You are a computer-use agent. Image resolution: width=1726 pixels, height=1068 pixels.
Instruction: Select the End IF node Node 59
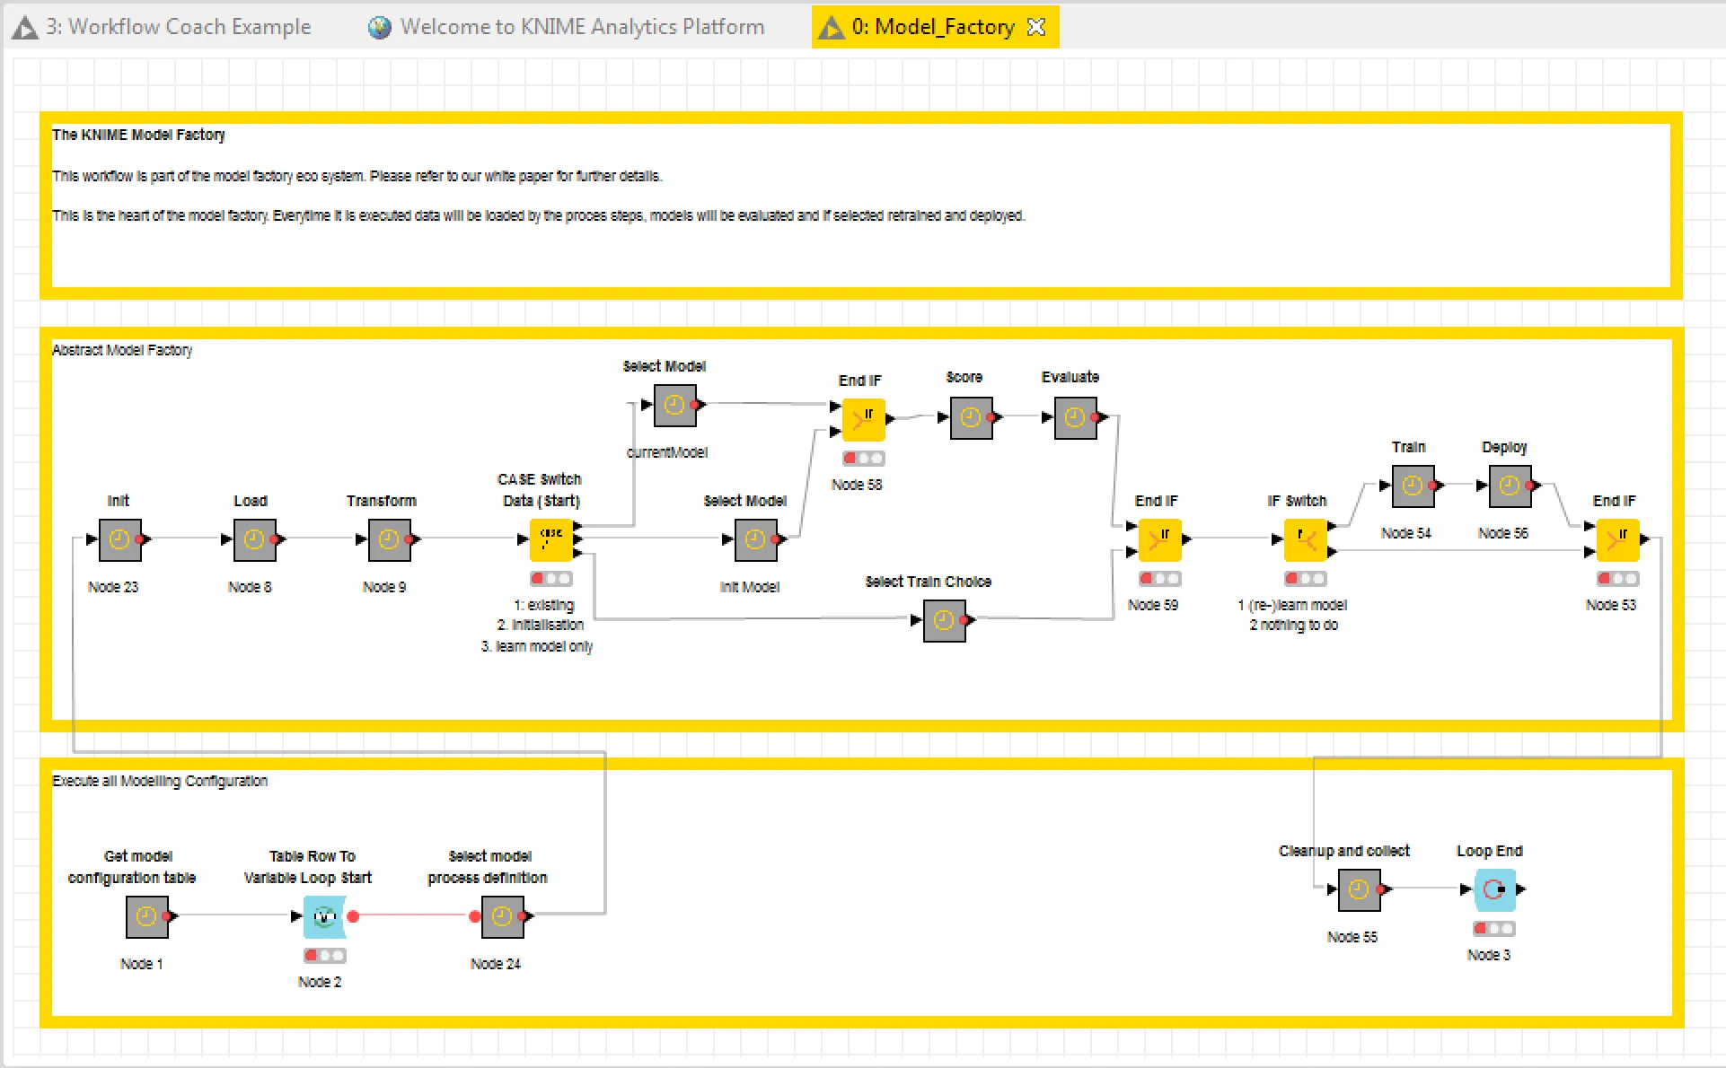pyautogui.click(x=1159, y=539)
